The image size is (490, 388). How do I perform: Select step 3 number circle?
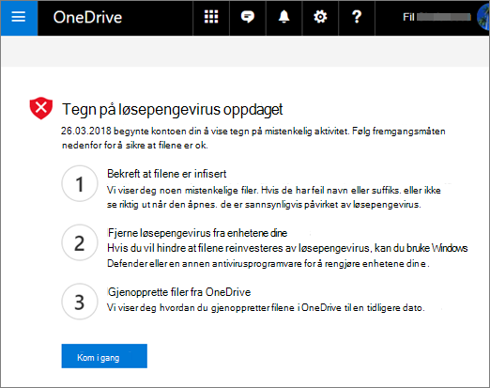(80, 302)
